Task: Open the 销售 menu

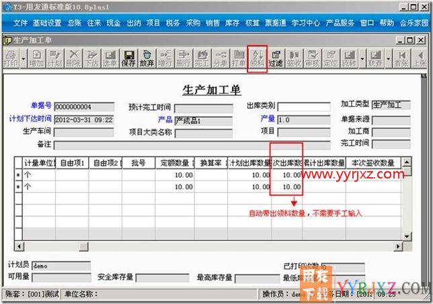Action: [212, 23]
